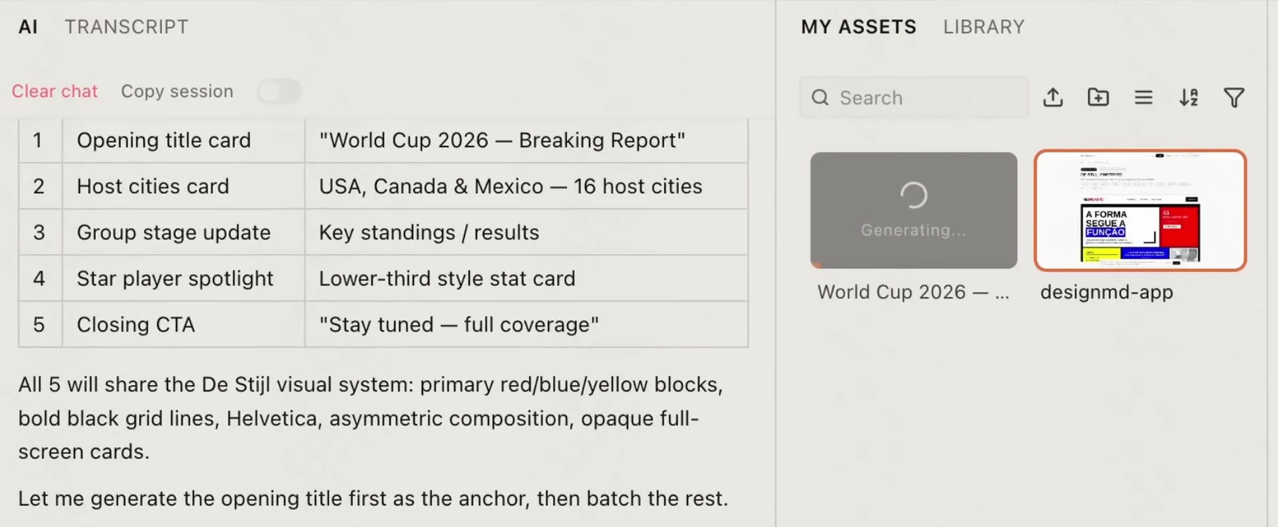1278x527 pixels.
Task: Click the Opening title card table row
Action: 383,141
